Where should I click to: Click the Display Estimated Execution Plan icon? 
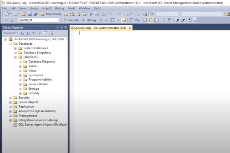pos(112,20)
